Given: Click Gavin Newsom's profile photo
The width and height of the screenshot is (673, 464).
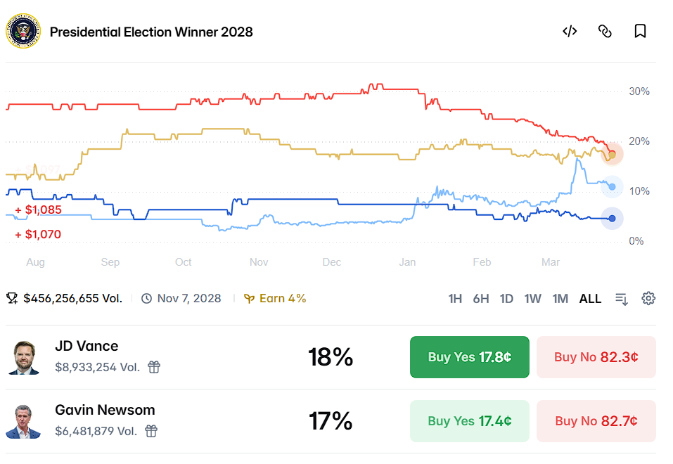Looking at the screenshot, I should [x=23, y=421].
